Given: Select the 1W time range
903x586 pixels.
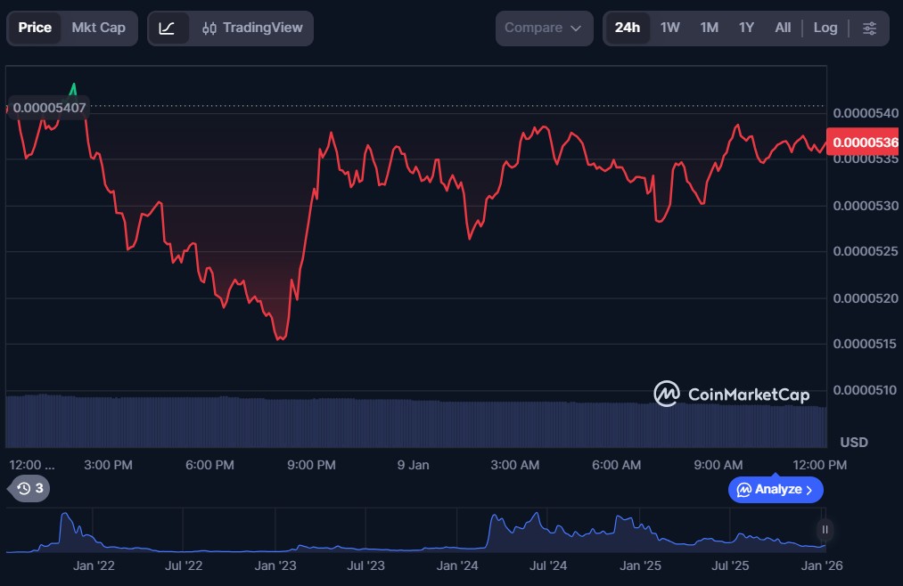Looking at the screenshot, I should tap(669, 28).
